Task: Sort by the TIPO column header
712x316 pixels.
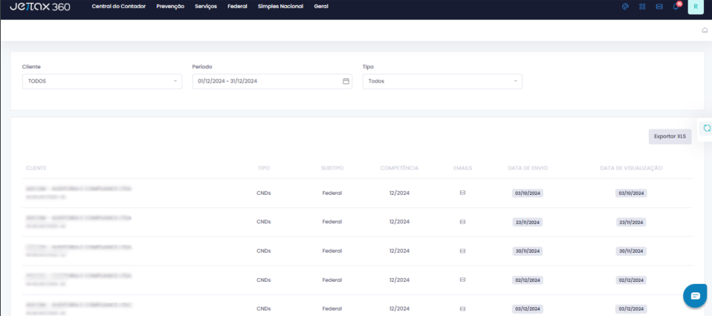Action: (264, 168)
